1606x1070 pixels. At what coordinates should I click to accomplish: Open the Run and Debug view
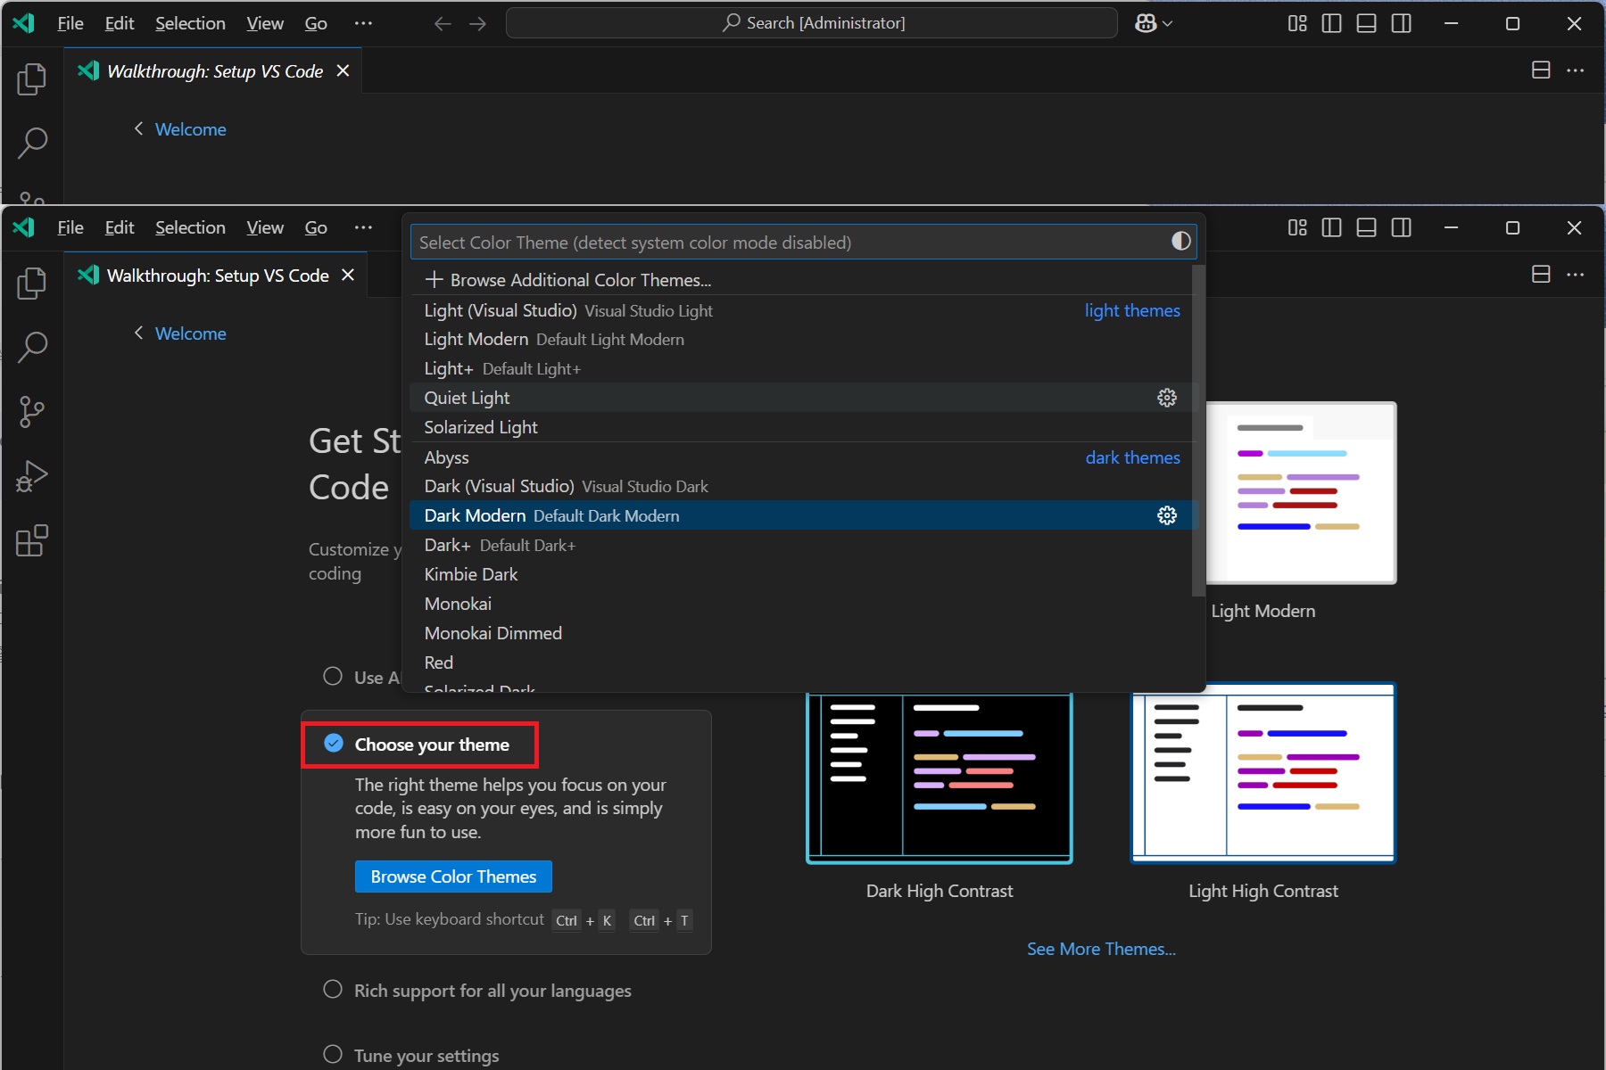coord(32,476)
